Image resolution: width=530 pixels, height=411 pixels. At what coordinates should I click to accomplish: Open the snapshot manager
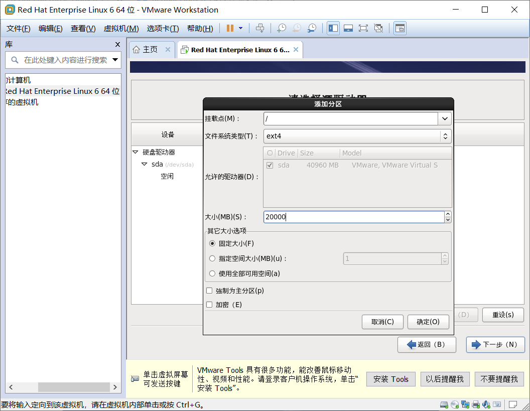point(312,28)
